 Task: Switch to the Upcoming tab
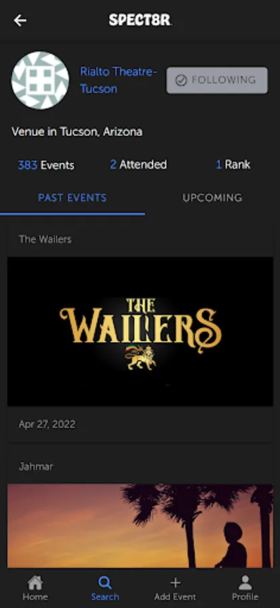(x=213, y=198)
